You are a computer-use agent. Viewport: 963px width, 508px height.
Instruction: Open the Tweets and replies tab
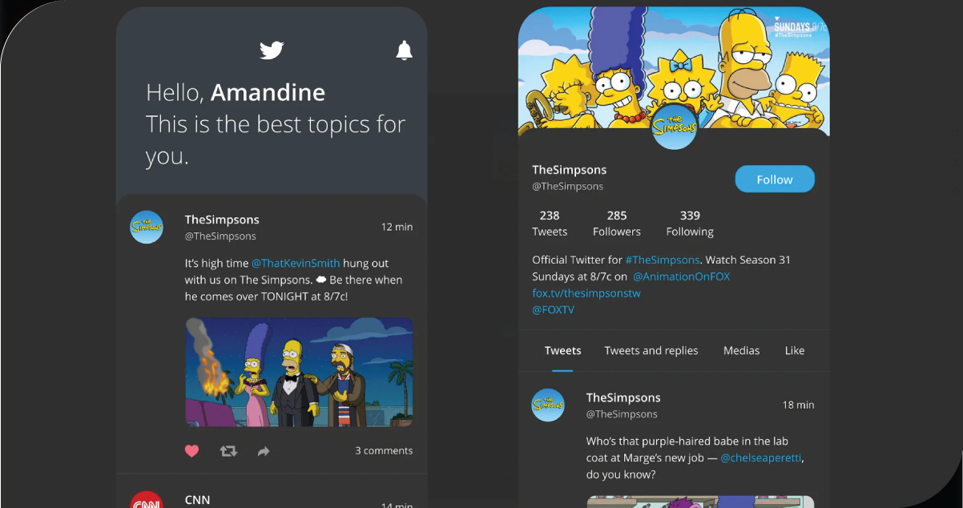[651, 350]
